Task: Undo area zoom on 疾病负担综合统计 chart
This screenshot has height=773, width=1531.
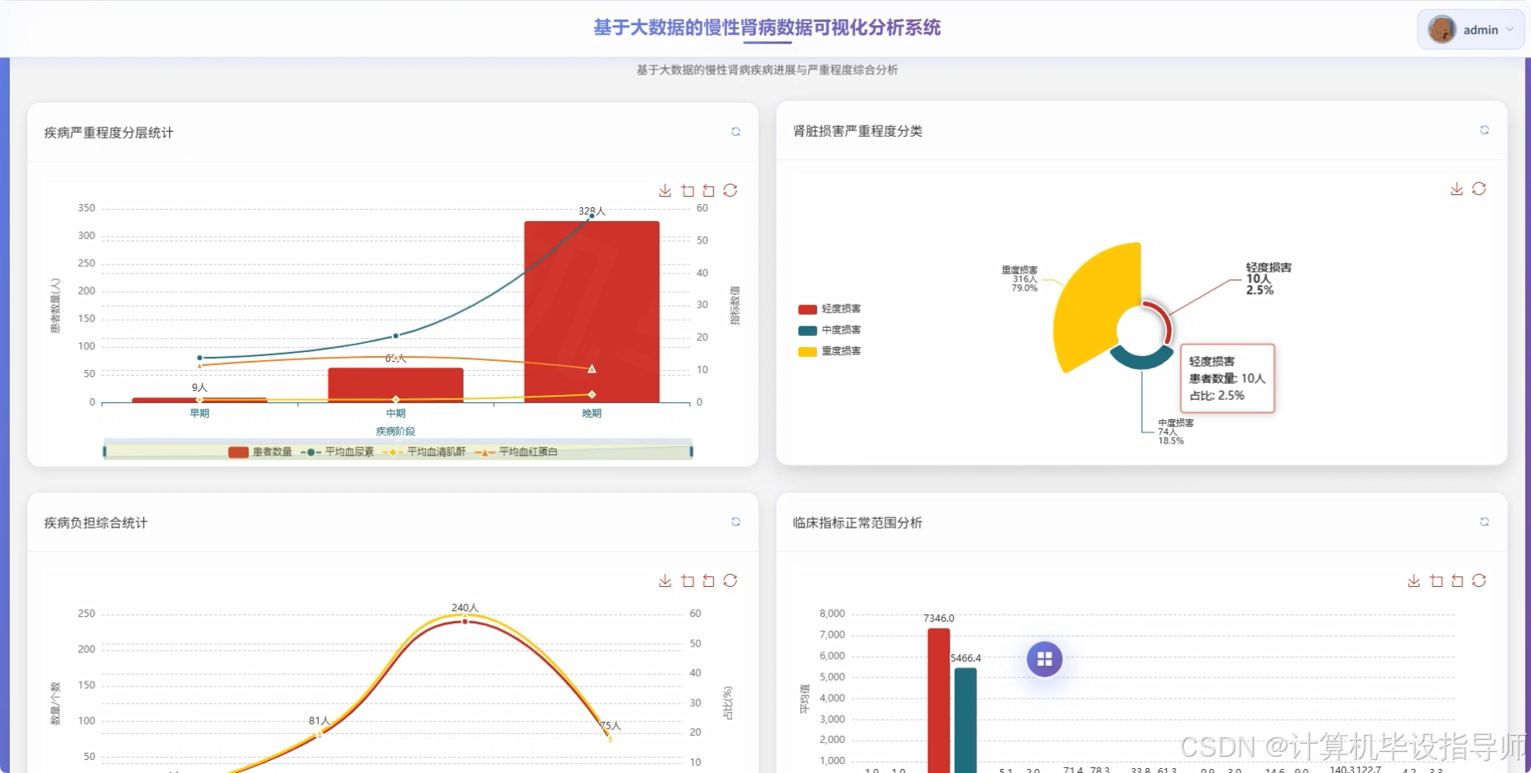Action: coord(708,580)
